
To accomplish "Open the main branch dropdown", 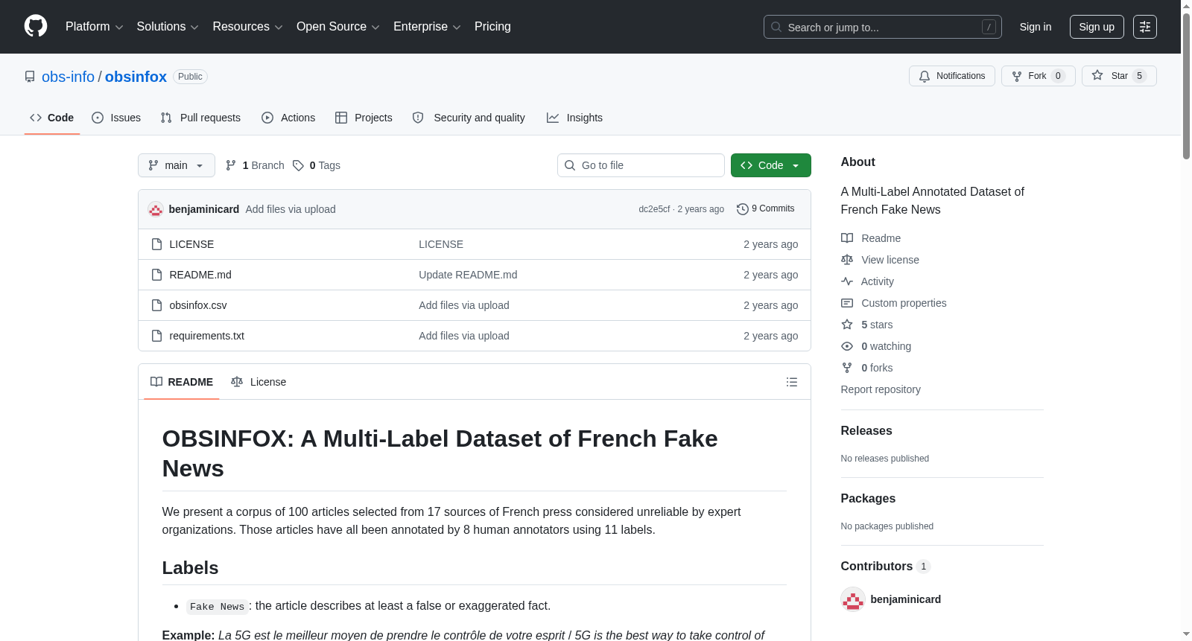I will [177, 165].
